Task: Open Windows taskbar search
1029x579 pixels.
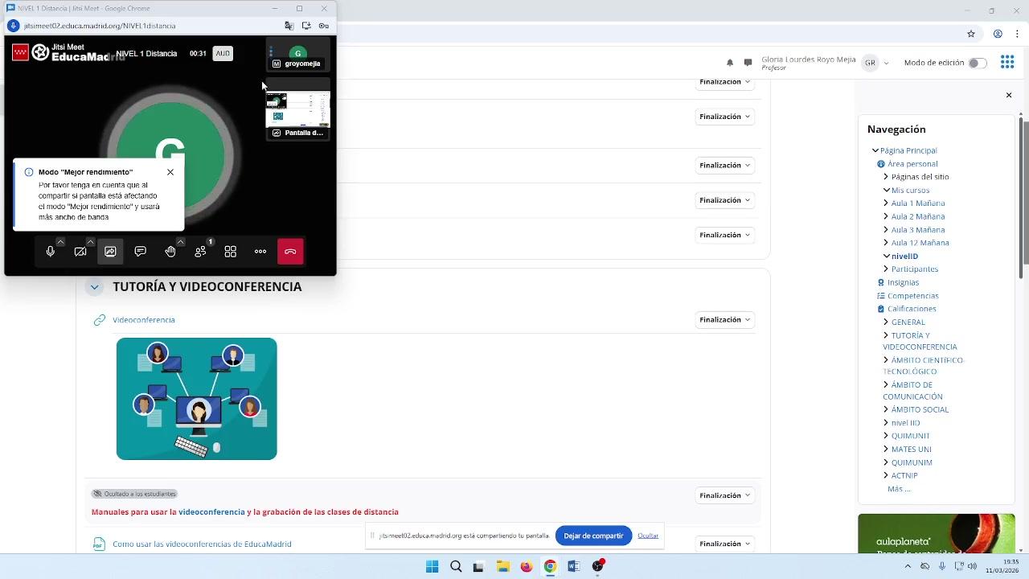Action: tap(456, 566)
